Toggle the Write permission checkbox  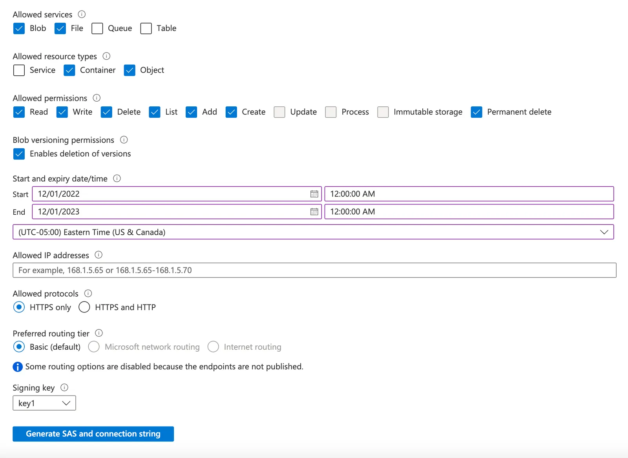pos(62,112)
